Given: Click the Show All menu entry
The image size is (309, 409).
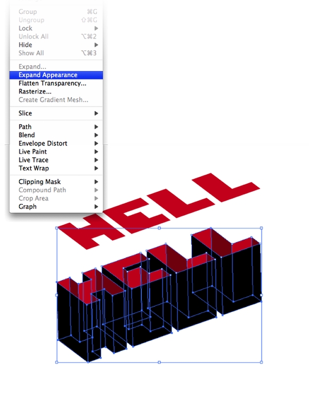Looking at the screenshot, I should tap(56, 53).
